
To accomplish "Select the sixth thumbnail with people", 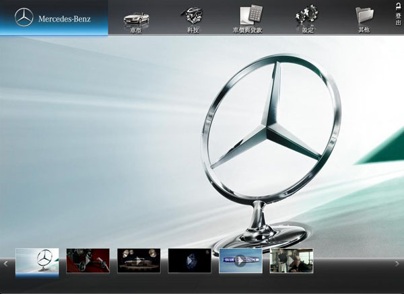I will [292, 260].
